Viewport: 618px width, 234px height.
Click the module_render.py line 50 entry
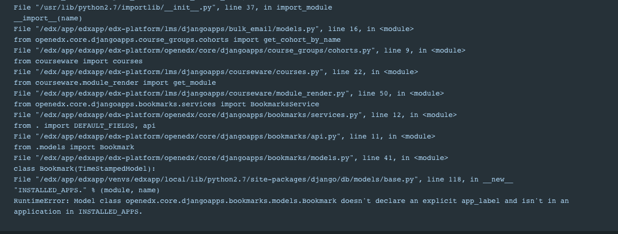coord(228,93)
